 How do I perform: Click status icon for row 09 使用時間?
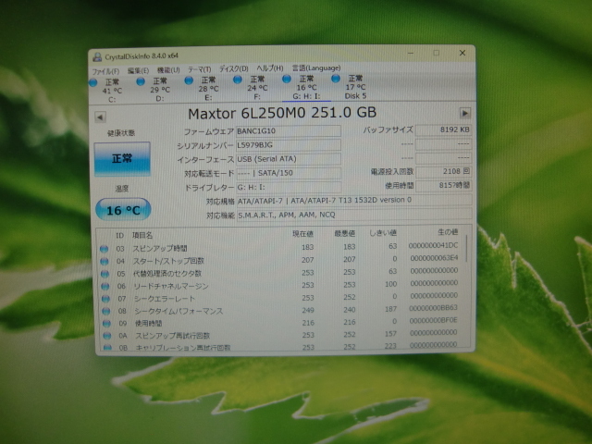107,324
